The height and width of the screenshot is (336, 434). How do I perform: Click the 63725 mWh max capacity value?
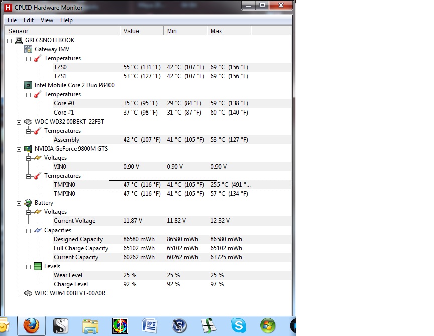pyautogui.click(x=226, y=257)
